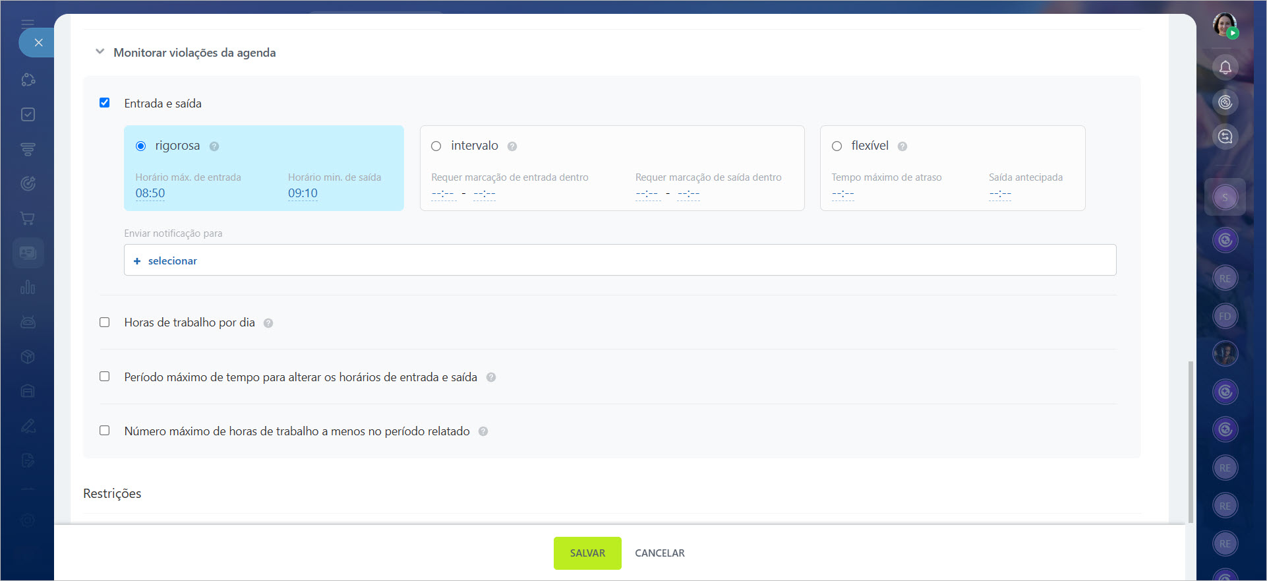The width and height of the screenshot is (1267, 581).
Task: Click the SALVAR button
Action: point(587,553)
